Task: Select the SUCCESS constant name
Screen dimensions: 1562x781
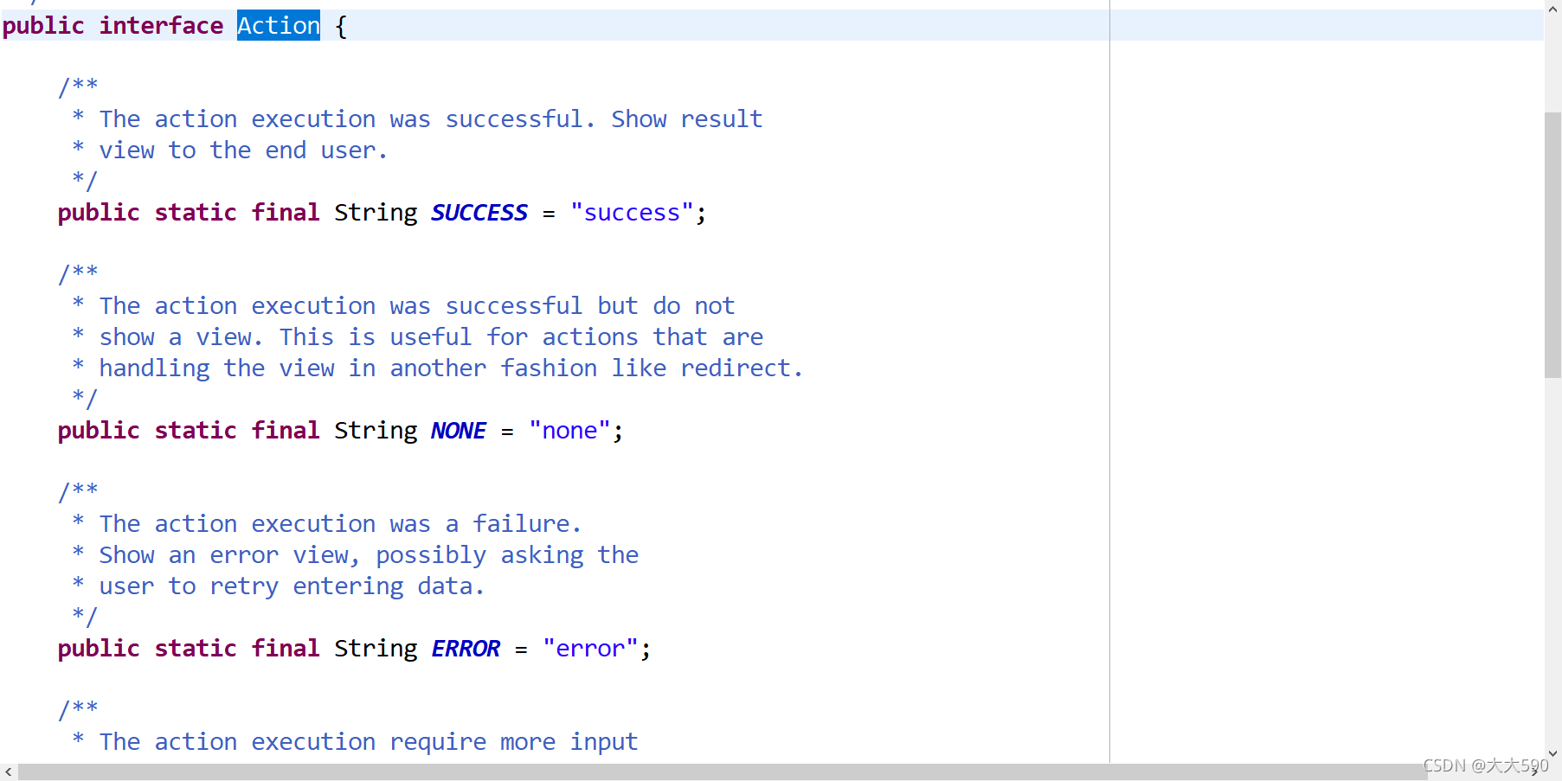Action: [479, 213]
